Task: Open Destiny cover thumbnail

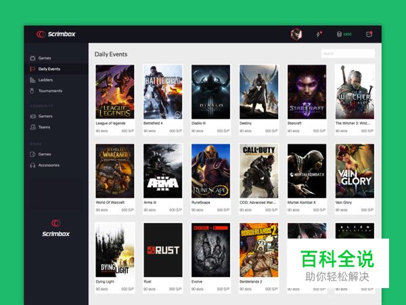Action: 259,91
